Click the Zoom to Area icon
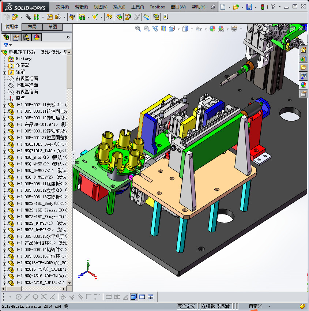 (x=147, y=29)
